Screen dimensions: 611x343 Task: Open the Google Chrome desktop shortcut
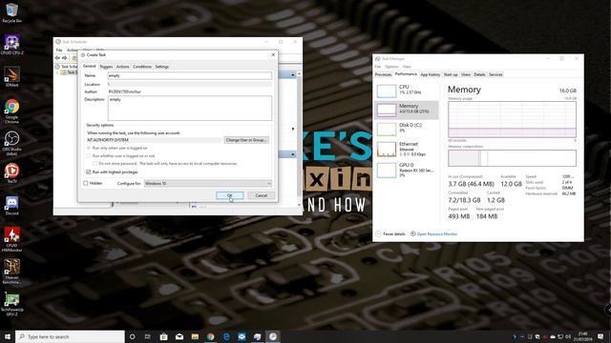11,111
